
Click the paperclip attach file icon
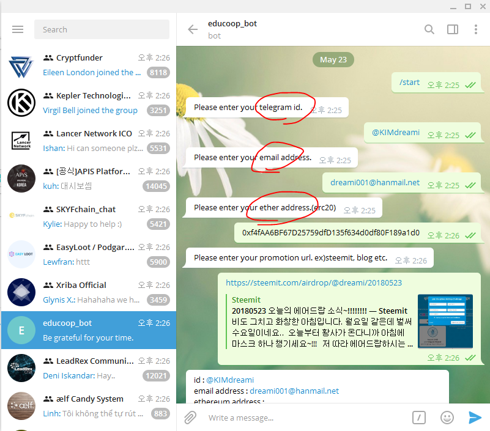190,418
